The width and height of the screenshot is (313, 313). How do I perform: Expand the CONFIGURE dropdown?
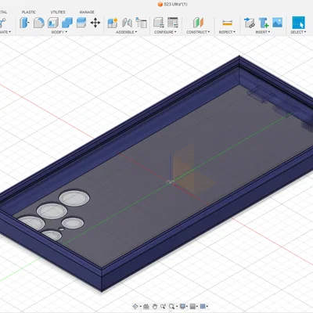165,32
